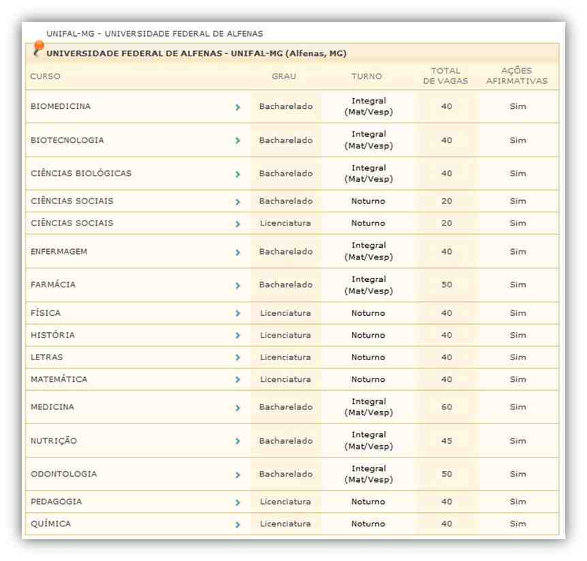Viewport: 587px width, 561px height.
Task: Click the orange pin icon beside the university title
Action: pos(38,48)
